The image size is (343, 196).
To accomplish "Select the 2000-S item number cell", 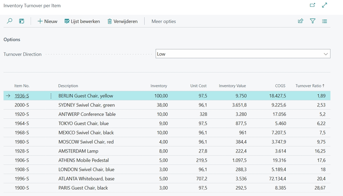I will (x=22, y=105).
